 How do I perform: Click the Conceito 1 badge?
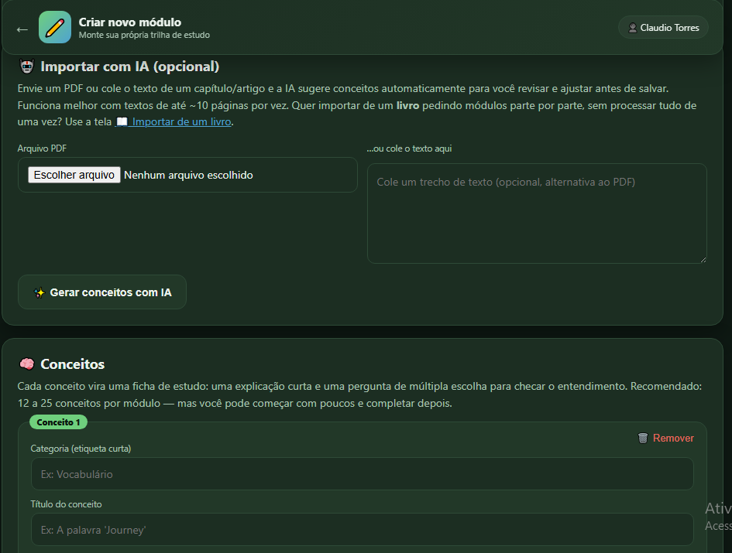pos(58,422)
